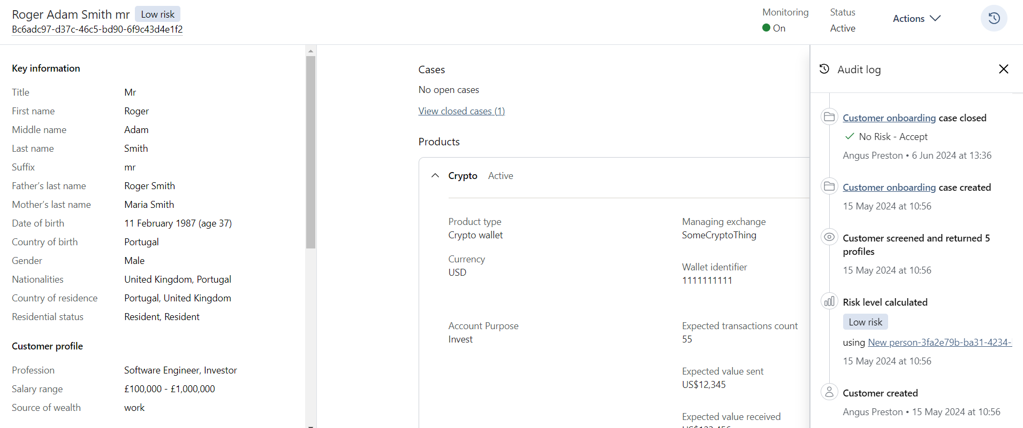1023x428 pixels.
Task: Collapse the Crypto product section
Action: [435, 176]
